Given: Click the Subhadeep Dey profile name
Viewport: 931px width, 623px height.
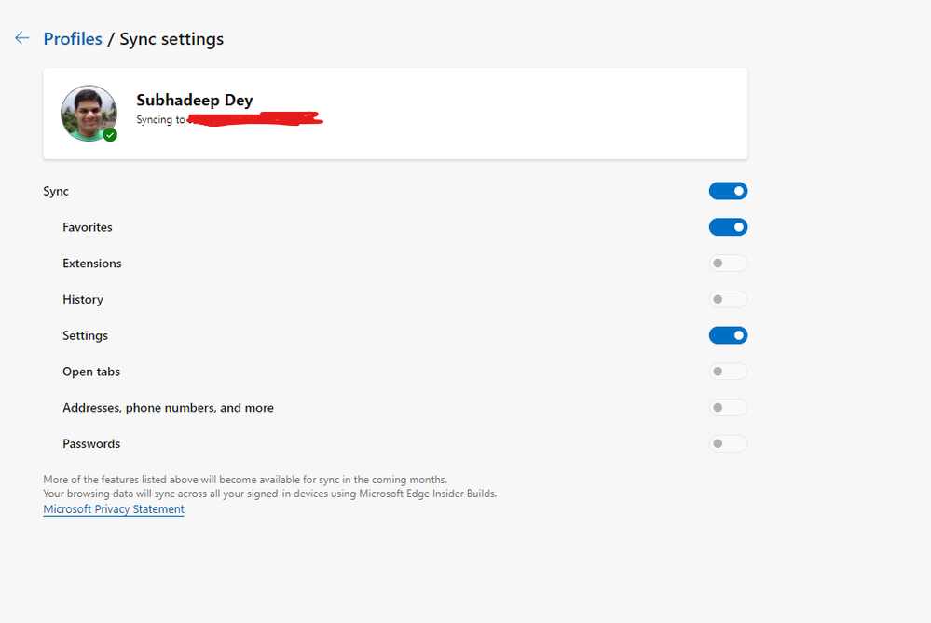Looking at the screenshot, I should coord(195,101).
